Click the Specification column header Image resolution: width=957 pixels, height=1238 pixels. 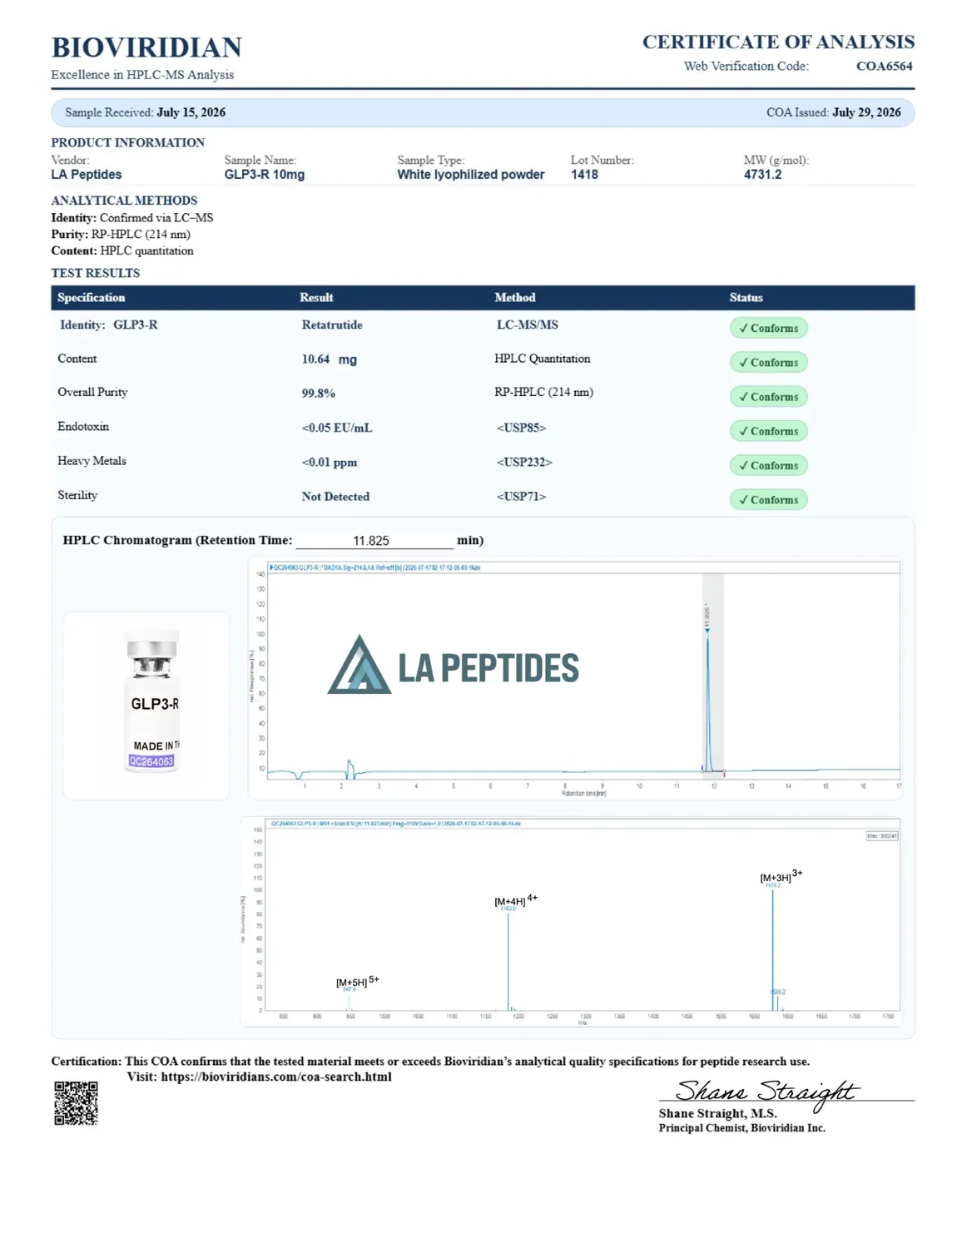(92, 297)
